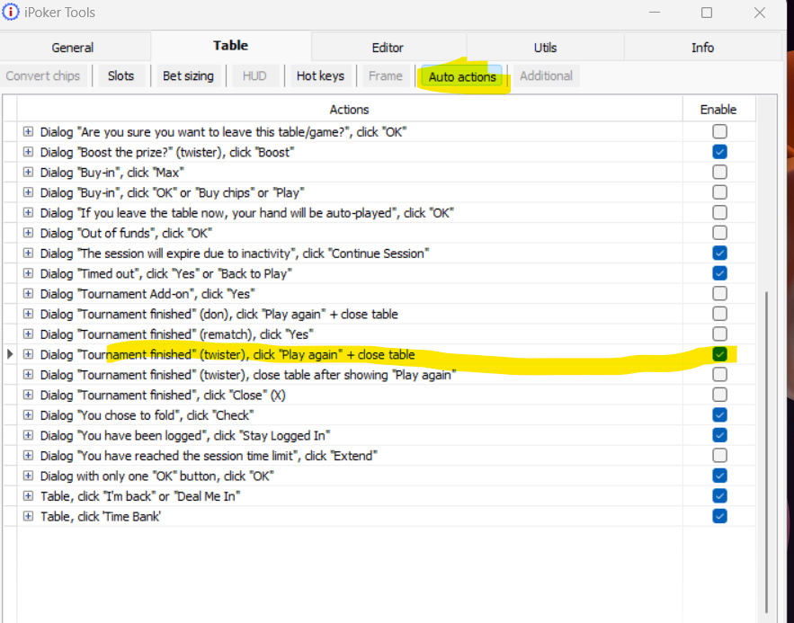Expand 'Boost the prize?' twister row

click(x=29, y=152)
